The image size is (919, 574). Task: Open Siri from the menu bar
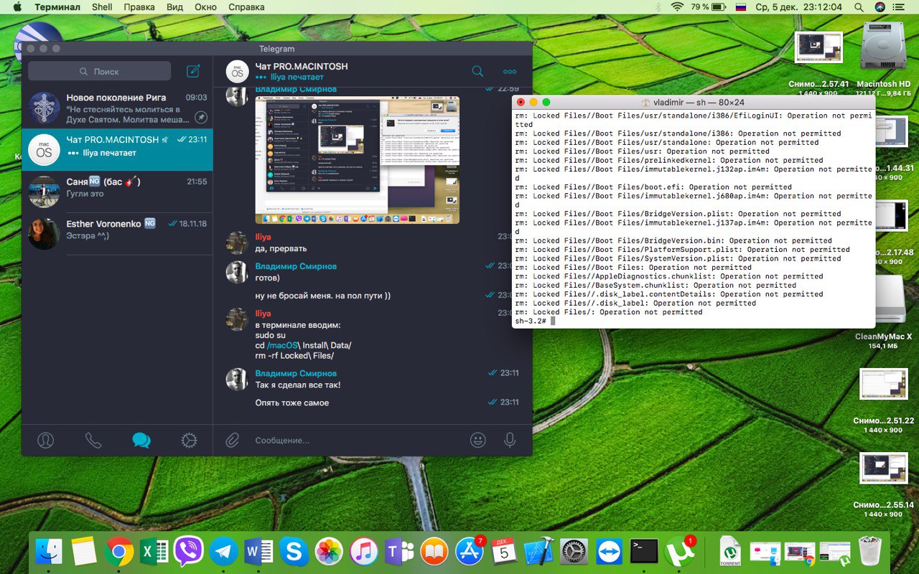(x=880, y=7)
